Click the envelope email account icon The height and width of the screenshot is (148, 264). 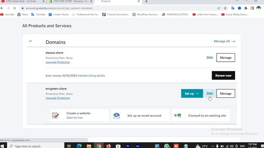(116, 116)
